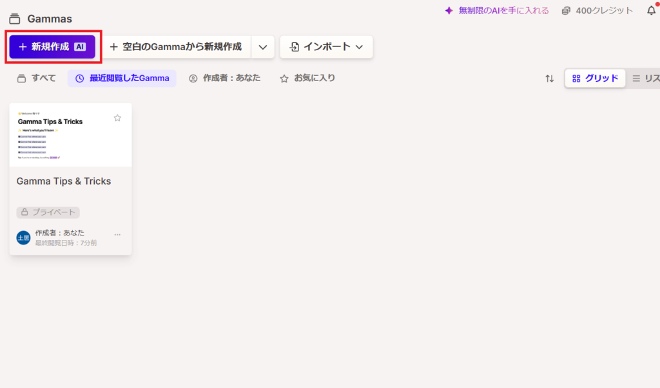This screenshot has width=660, height=388.
Task: Click 無制限のAIを手に入れる upgrade link
Action: 497,10
